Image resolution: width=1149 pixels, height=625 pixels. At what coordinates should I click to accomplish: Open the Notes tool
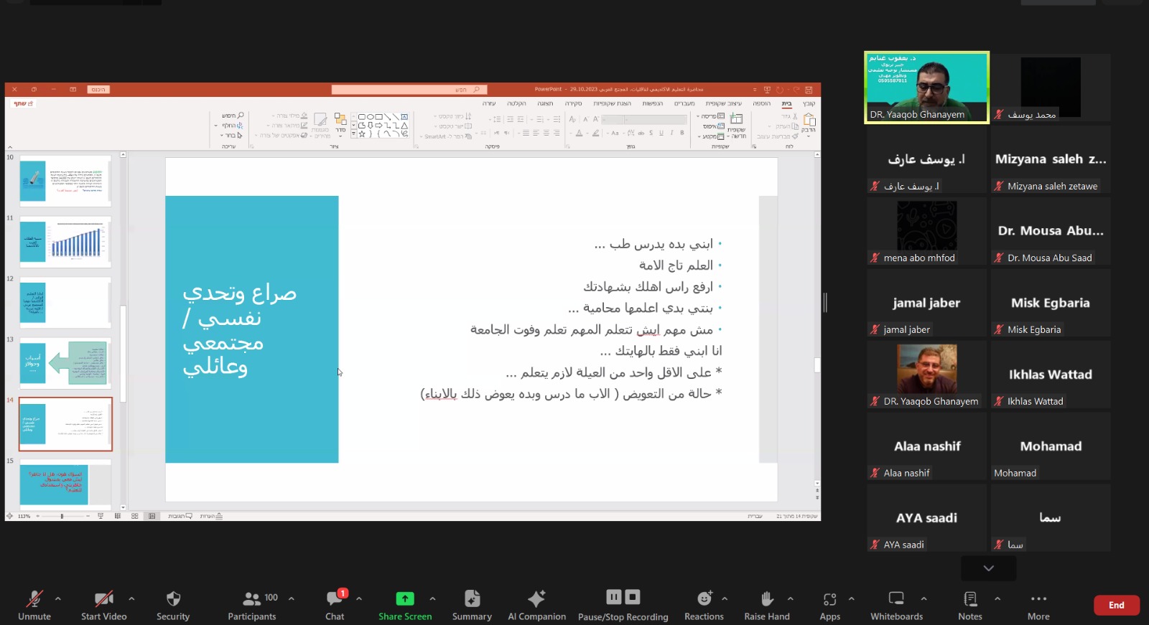(x=970, y=598)
